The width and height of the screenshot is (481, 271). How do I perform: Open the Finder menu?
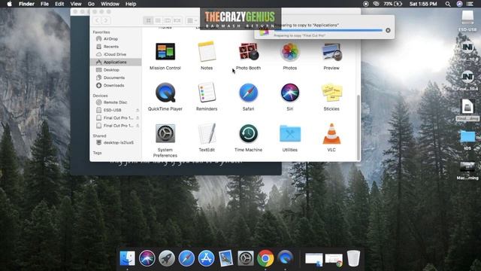coord(26,4)
